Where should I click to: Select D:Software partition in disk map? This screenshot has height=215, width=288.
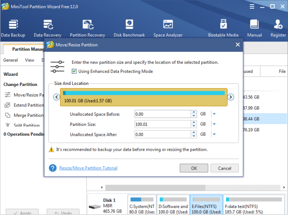tap(173, 204)
